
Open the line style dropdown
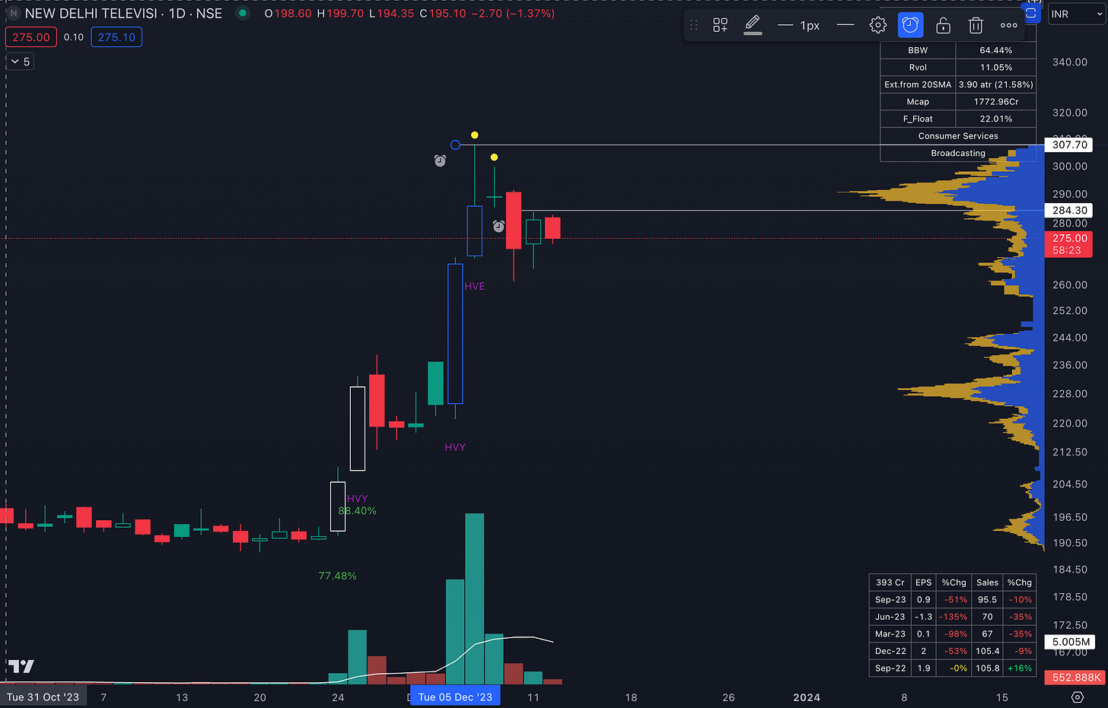[845, 25]
